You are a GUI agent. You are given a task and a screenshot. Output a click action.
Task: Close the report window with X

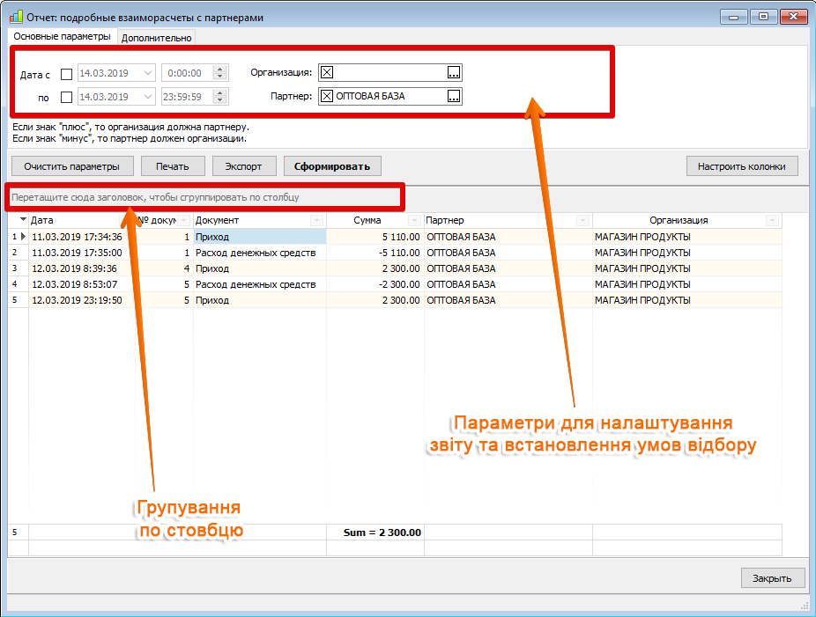(x=794, y=17)
